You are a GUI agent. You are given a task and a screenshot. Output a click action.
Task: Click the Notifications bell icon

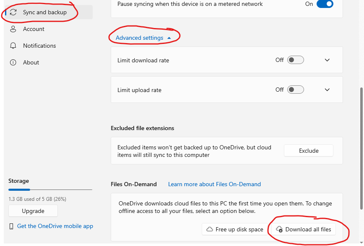(13, 46)
